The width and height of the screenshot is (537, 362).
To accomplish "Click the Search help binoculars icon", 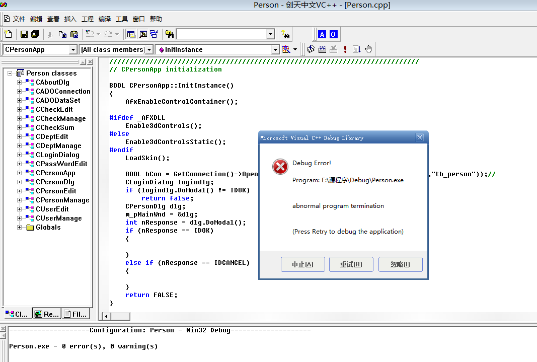I will point(285,34).
